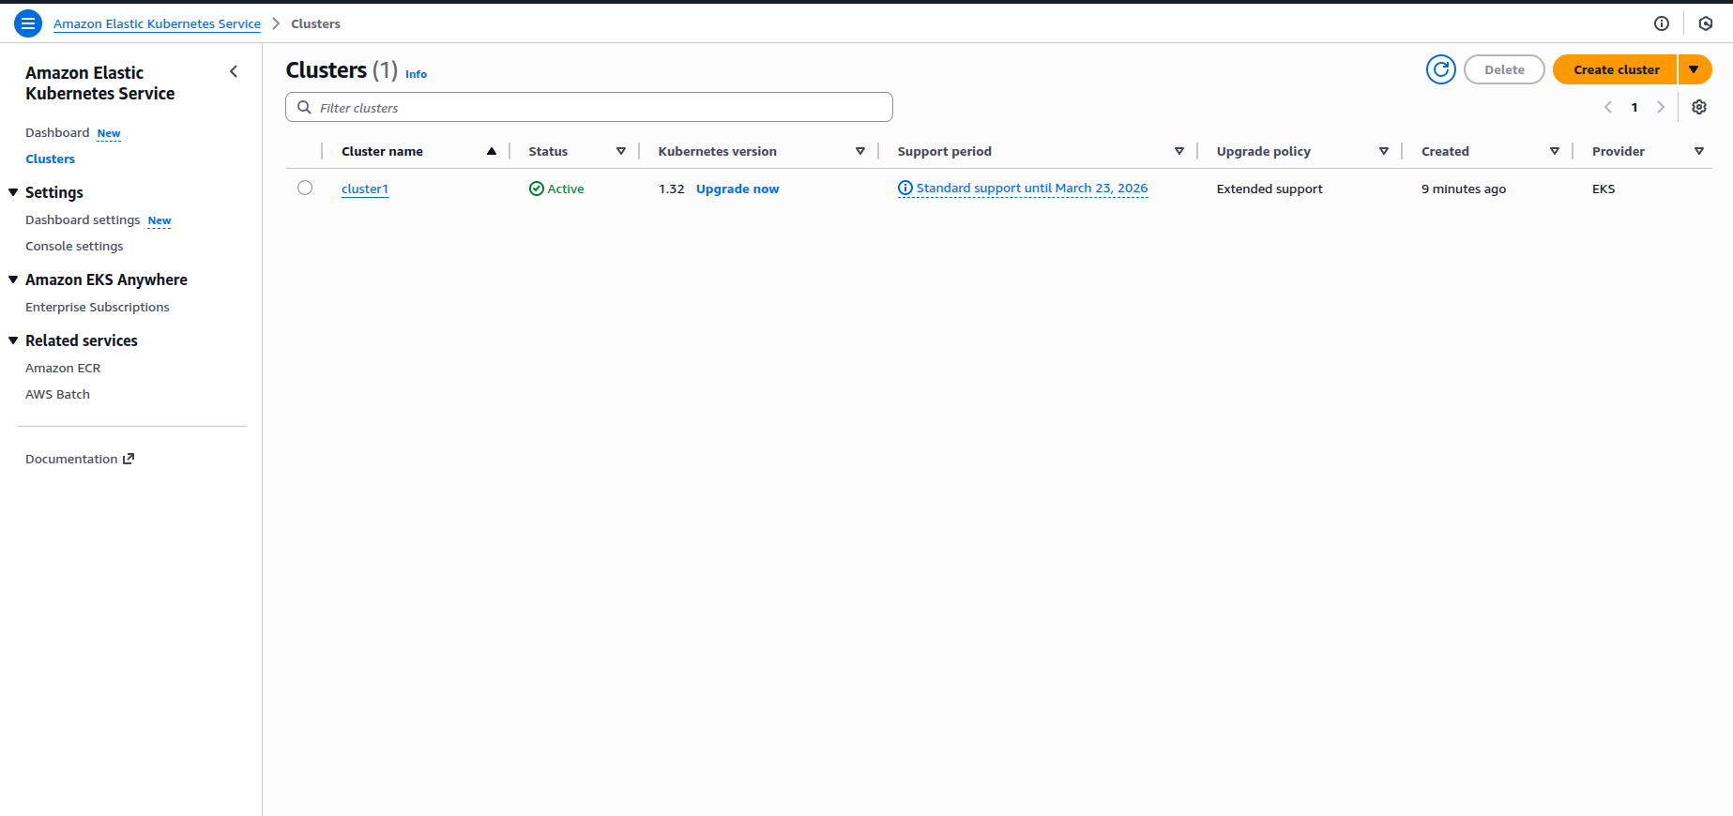Go to Amazon Elastic Kubernetes Service breadcrumb
The height and width of the screenshot is (816, 1733).
click(157, 23)
